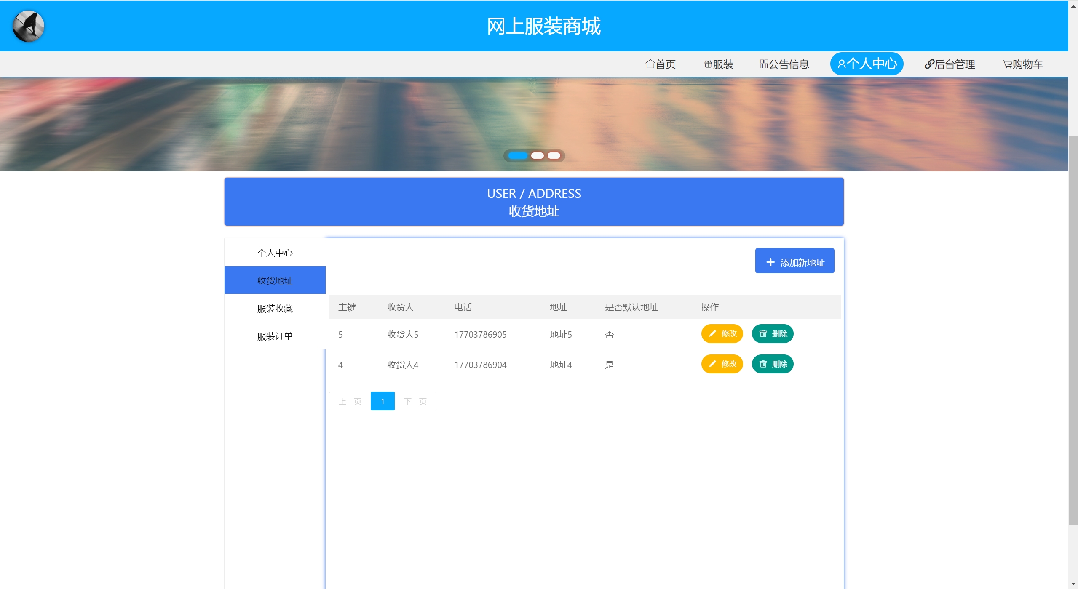Open 后台管理 admin link
1078x589 pixels.
(950, 64)
